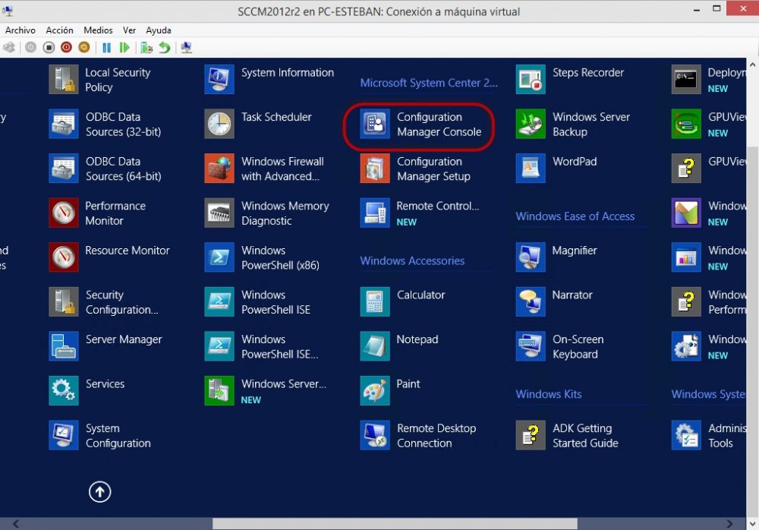Launch Performance Monitor

pos(98,213)
